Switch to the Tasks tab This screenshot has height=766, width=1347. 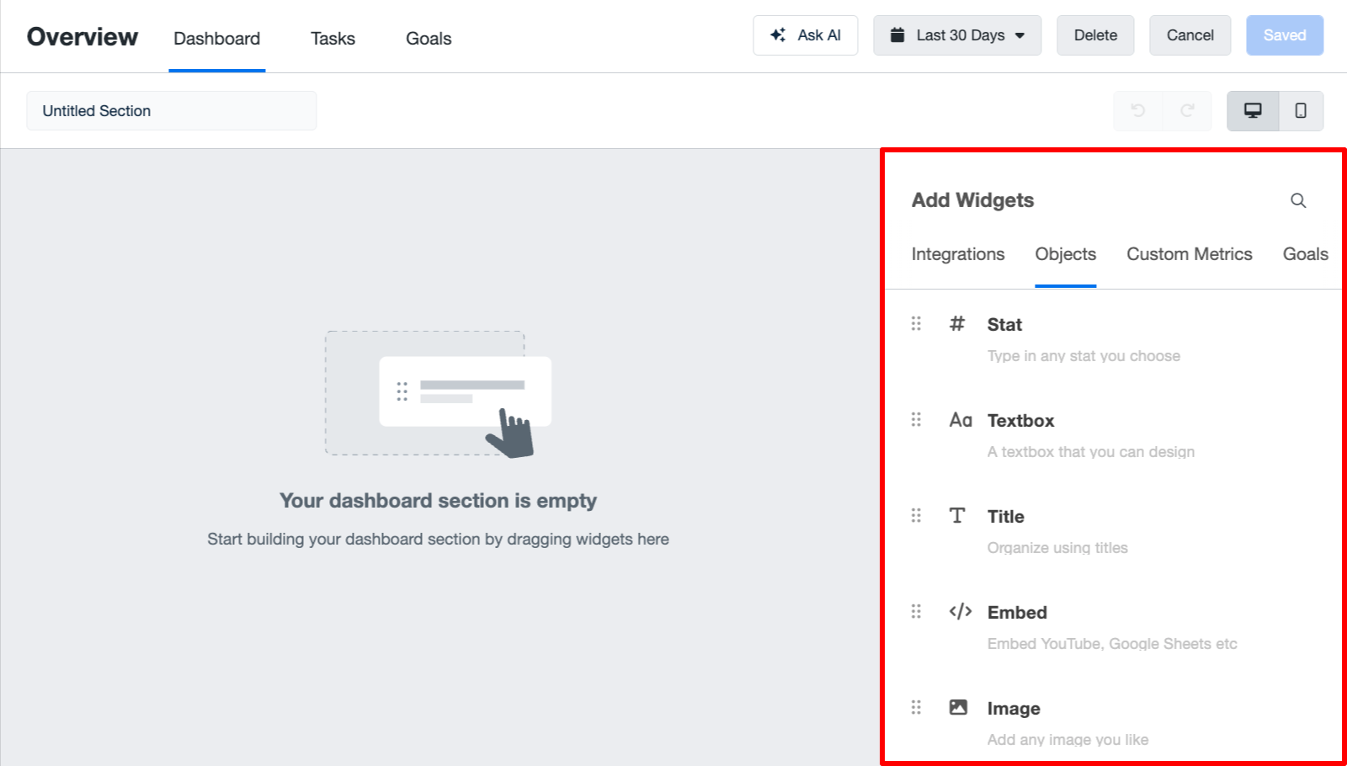333,39
